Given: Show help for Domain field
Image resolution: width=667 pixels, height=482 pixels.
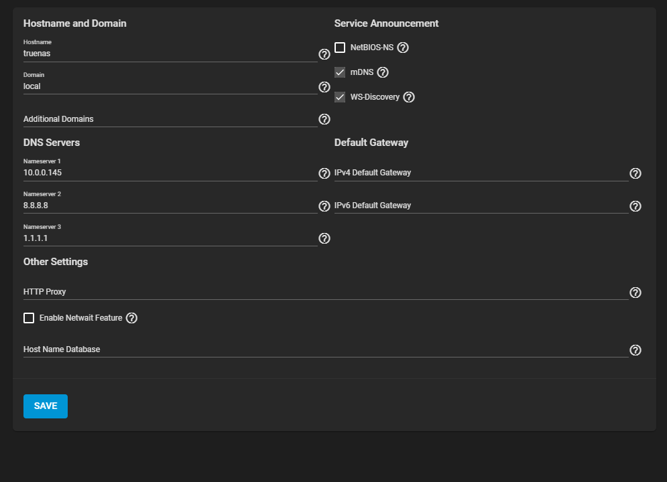Looking at the screenshot, I should (x=324, y=87).
